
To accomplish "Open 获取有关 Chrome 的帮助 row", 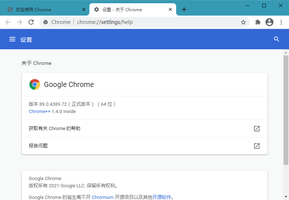I will [x=145, y=129].
